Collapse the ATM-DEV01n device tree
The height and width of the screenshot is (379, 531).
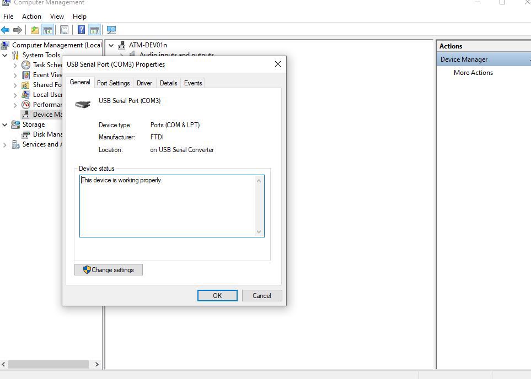coord(111,45)
